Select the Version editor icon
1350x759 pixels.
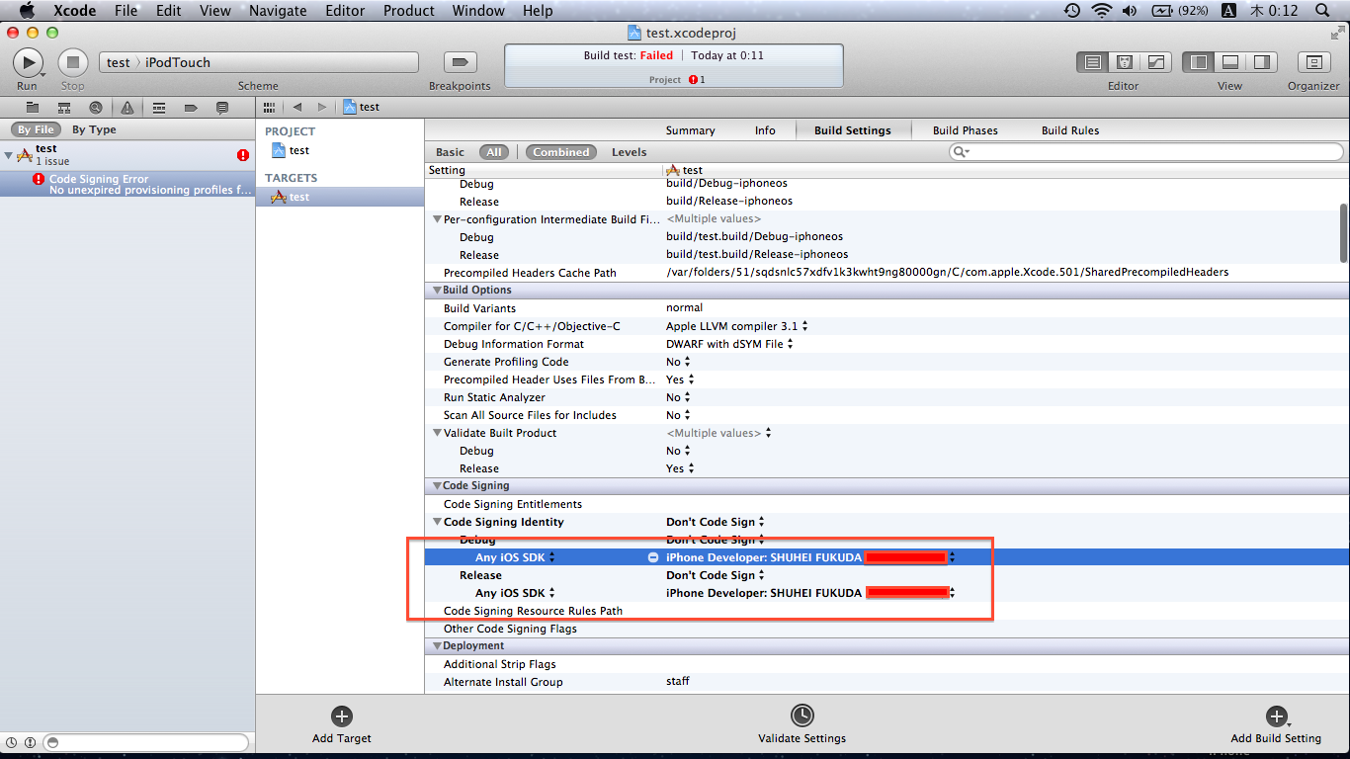click(1155, 62)
